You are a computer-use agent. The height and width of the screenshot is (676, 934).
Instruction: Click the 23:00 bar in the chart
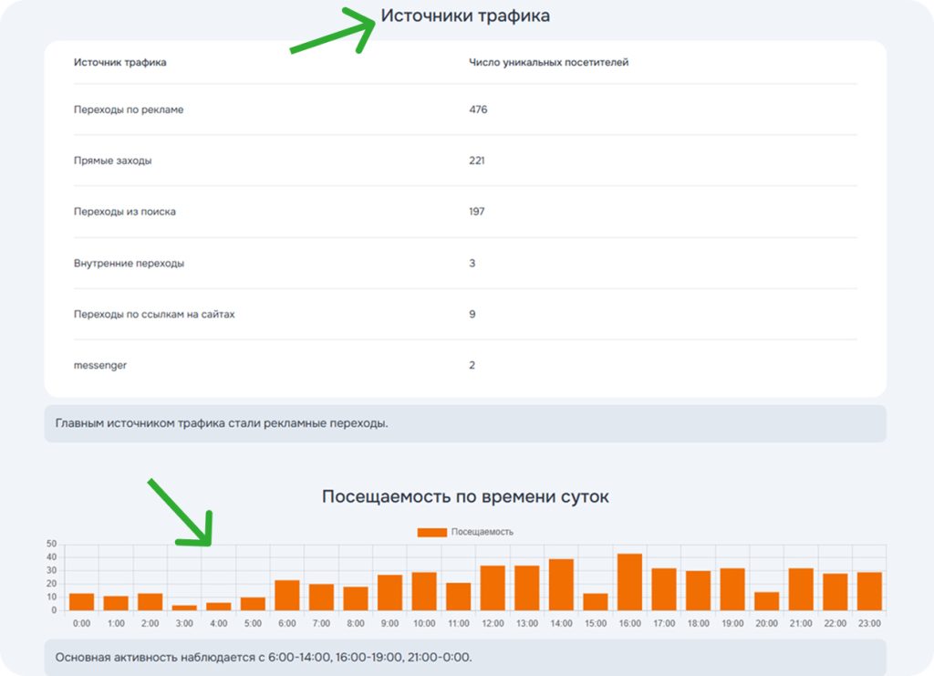(x=869, y=591)
